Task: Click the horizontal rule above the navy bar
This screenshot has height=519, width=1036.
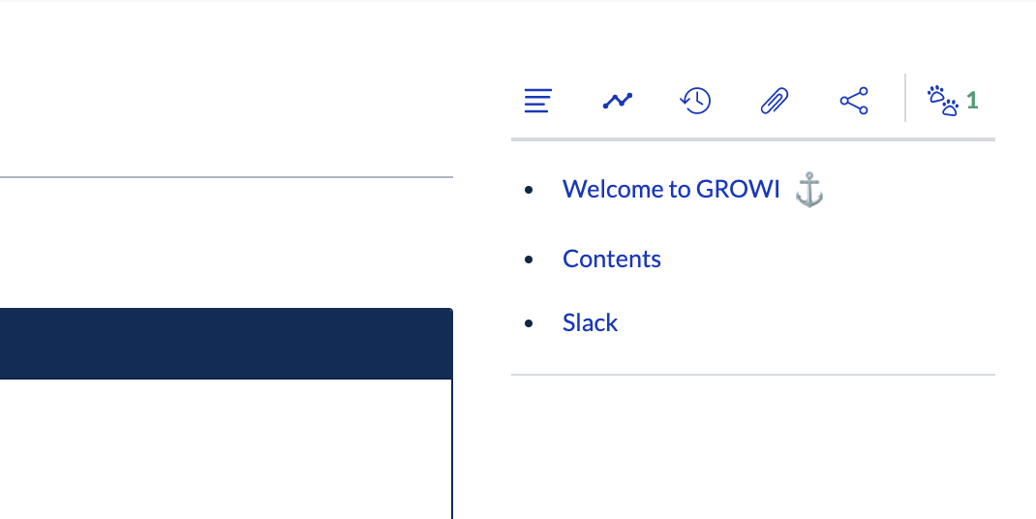Action: click(226, 177)
